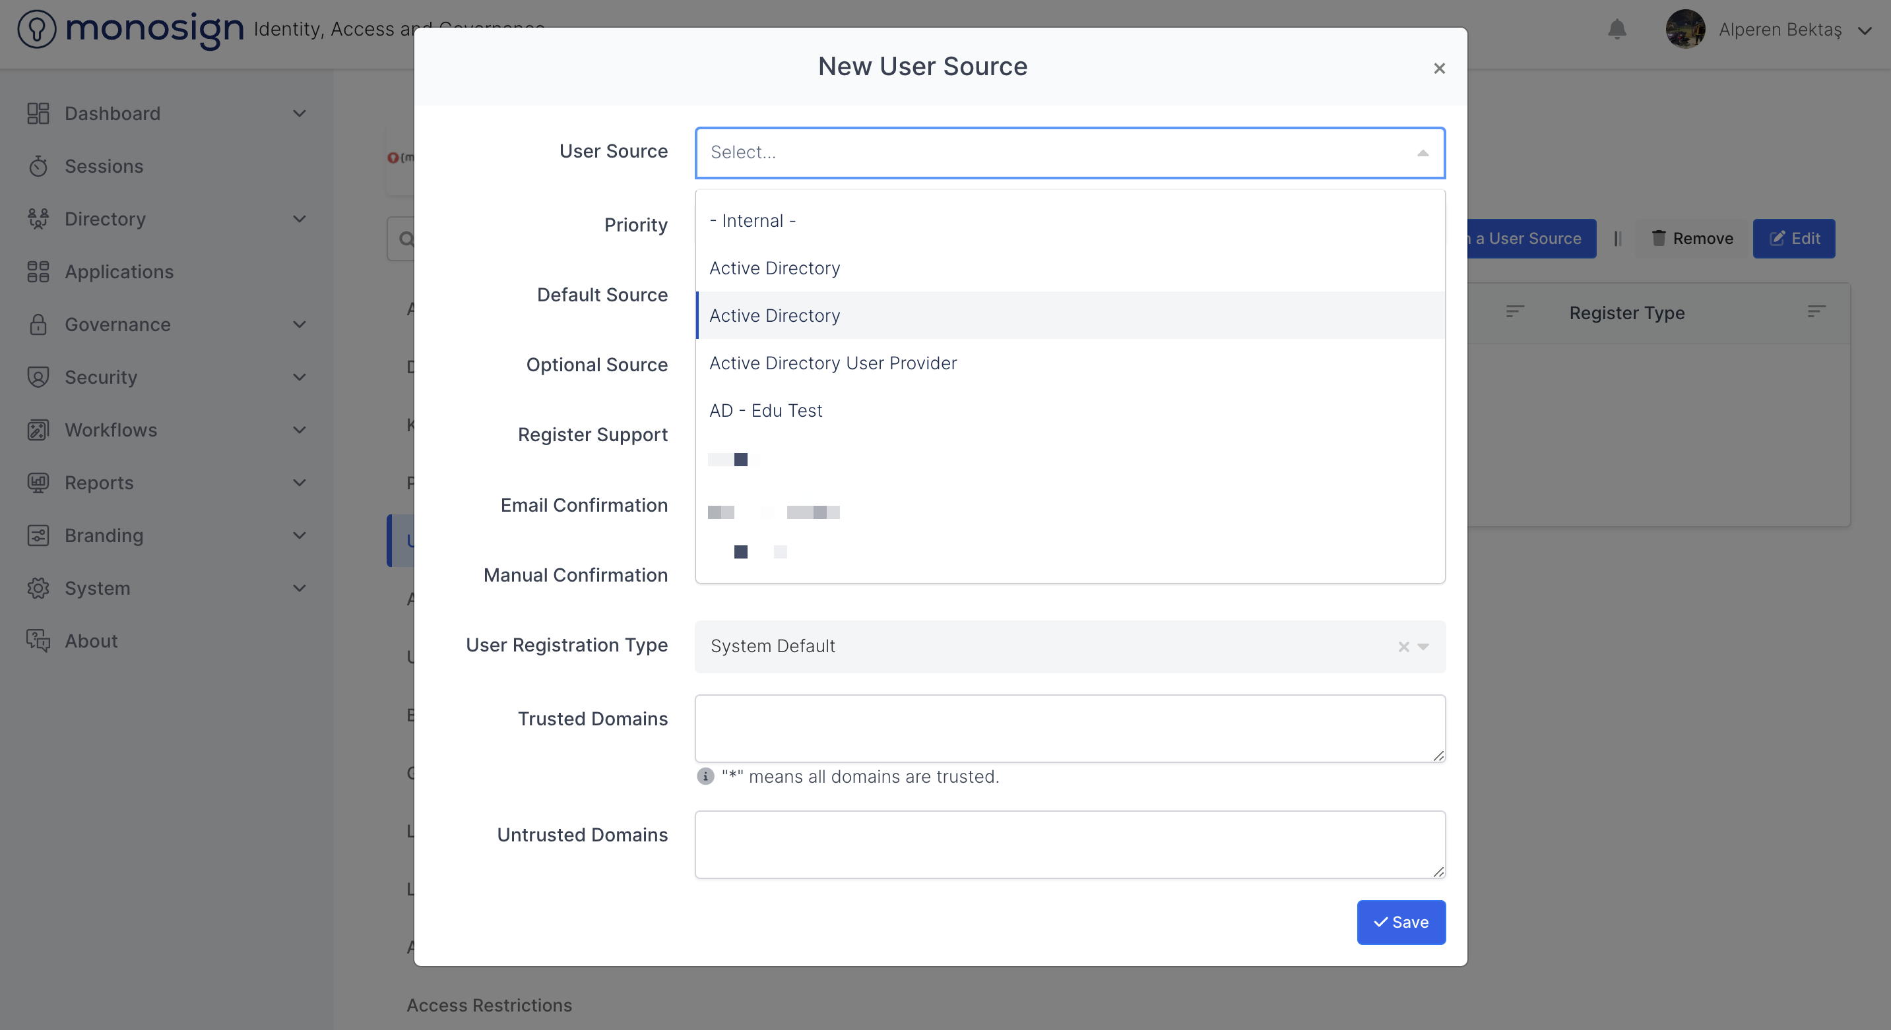Screen dimensions: 1891x1030
Task: Expand the Directory sidebar menu
Action: [x=299, y=220]
